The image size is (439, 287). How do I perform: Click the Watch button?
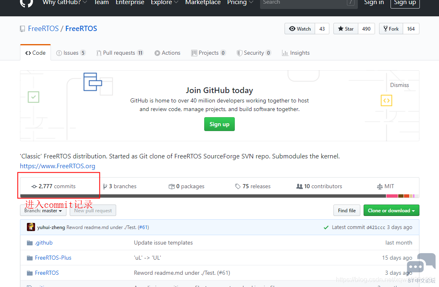point(300,29)
